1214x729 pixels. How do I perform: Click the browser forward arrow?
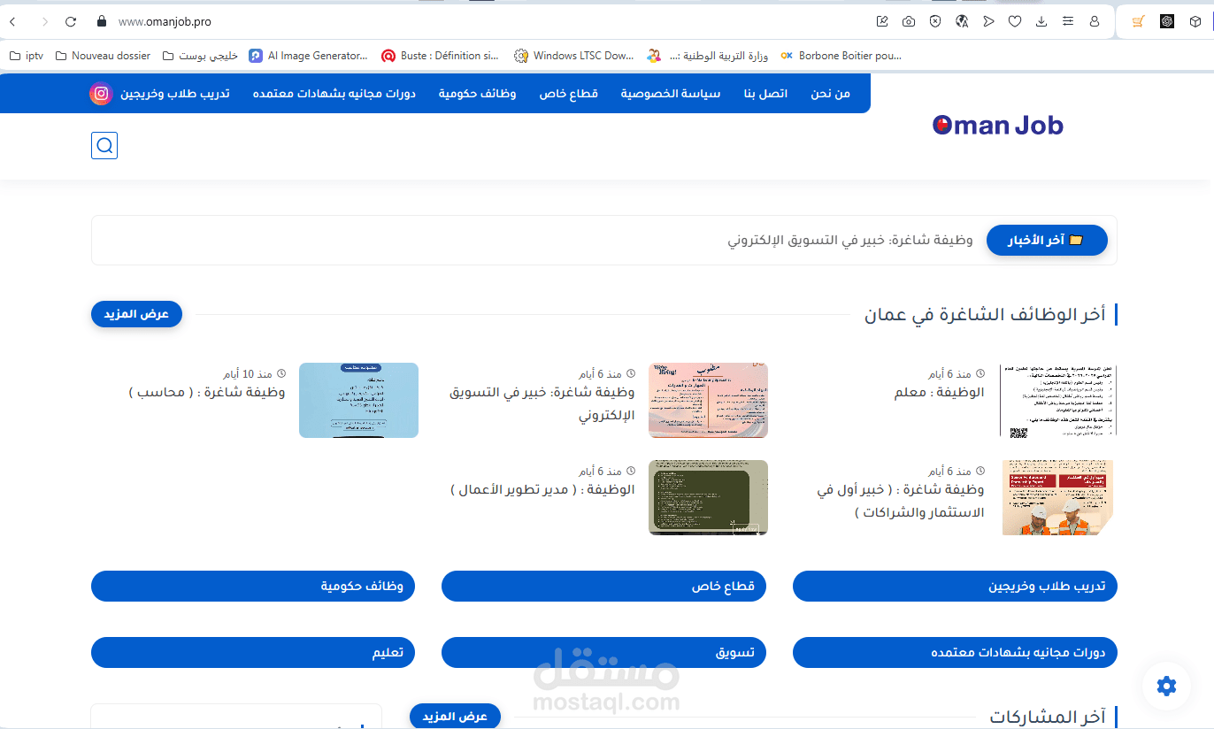[44, 21]
